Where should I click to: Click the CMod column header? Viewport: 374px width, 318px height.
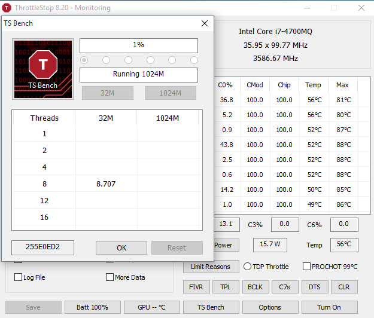[255, 85]
